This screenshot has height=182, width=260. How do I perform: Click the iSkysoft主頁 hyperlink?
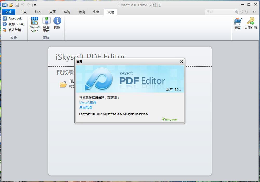tap(88, 102)
